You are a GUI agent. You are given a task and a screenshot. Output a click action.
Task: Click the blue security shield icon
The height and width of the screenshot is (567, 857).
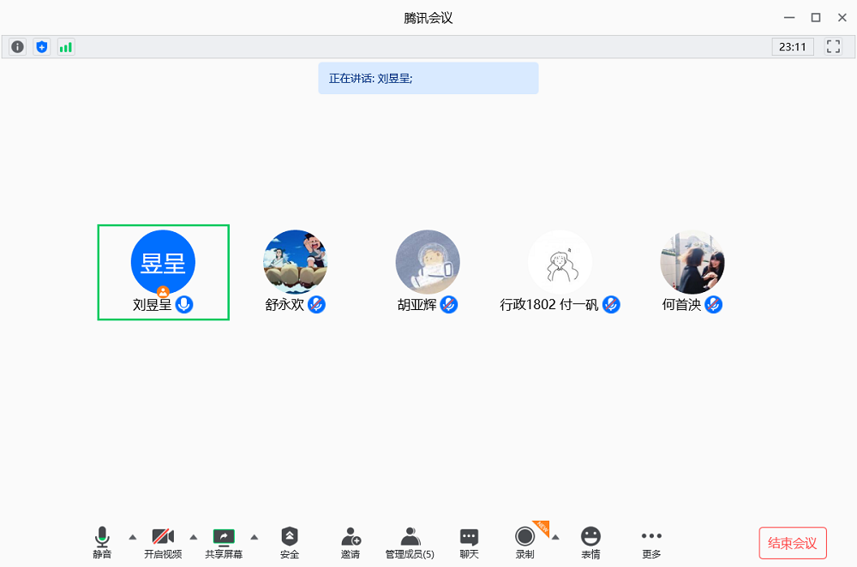pos(41,47)
